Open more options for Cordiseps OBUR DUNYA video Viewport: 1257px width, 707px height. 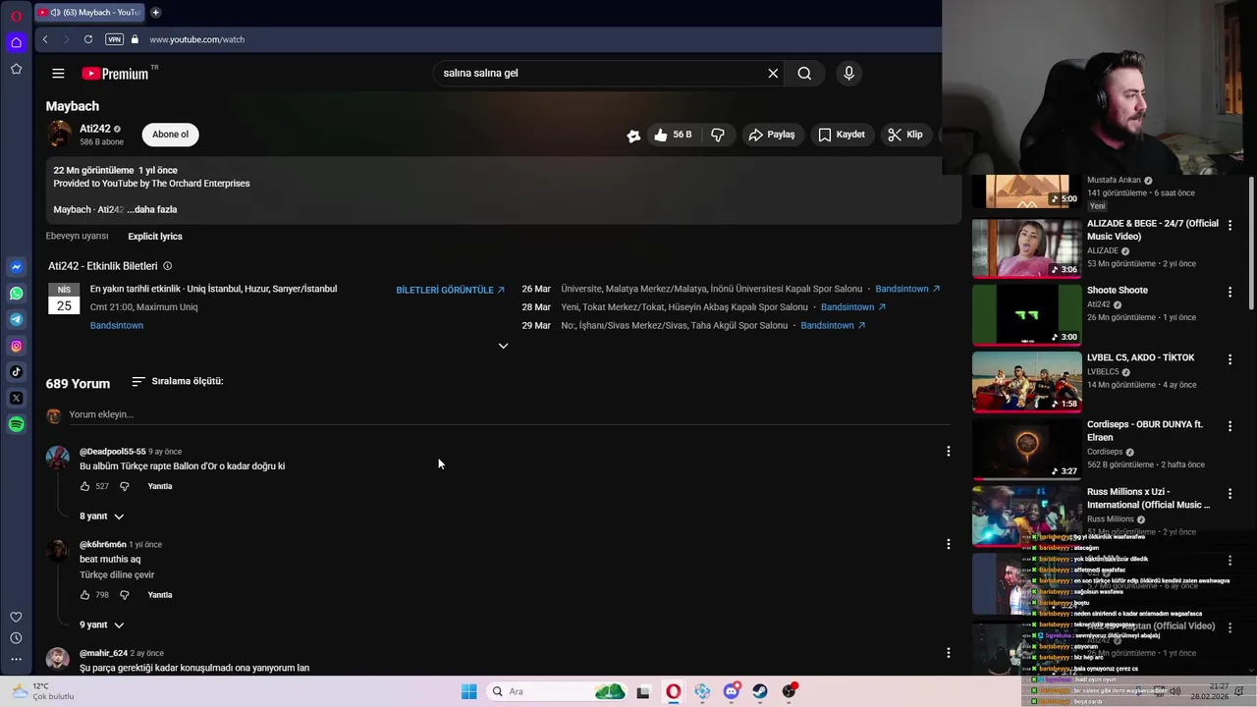click(1230, 427)
